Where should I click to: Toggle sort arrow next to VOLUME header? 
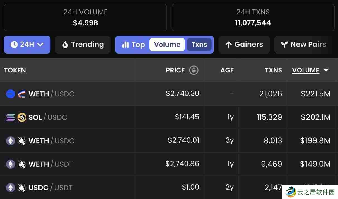(326, 70)
